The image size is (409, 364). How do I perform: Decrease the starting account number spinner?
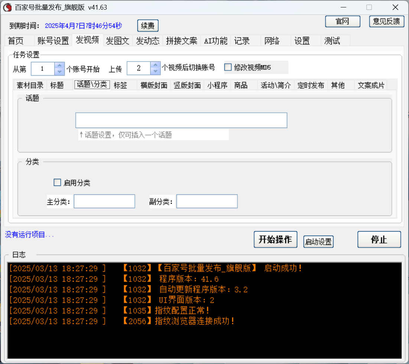click(x=59, y=72)
